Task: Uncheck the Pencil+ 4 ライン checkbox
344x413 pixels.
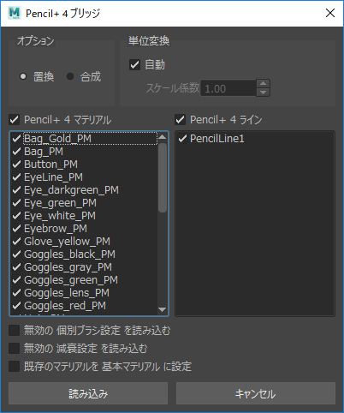Action: [x=181, y=119]
